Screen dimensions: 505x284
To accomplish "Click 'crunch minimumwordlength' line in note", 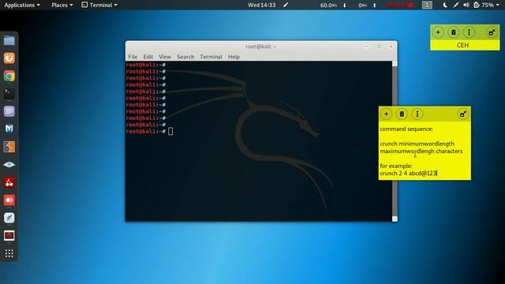I will pos(417,144).
